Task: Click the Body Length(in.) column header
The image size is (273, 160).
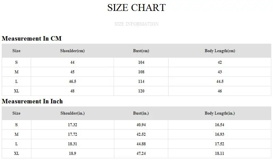Action: coord(220,113)
